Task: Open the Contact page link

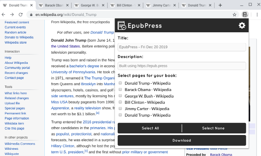Action: coord(14,78)
